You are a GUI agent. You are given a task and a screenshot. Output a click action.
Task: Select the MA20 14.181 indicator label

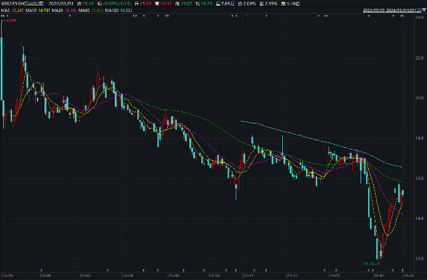(64, 11)
